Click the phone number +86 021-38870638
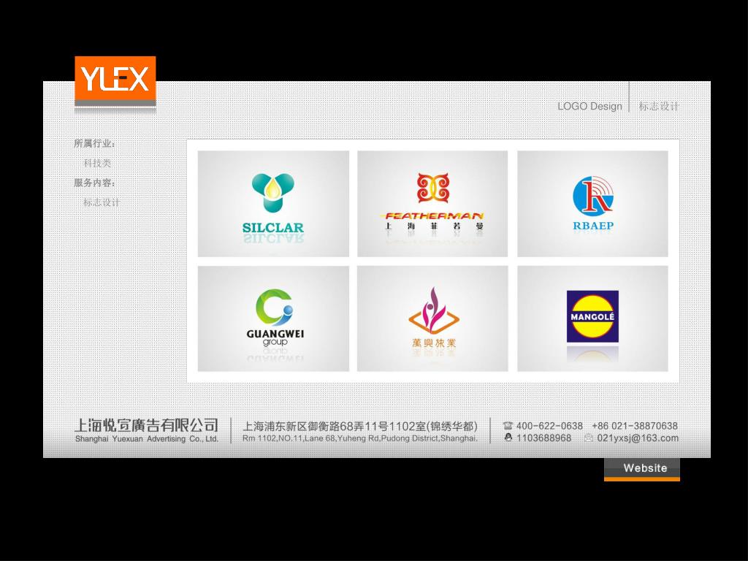Image resolution: width=748 pixels, height=561 pixels. click(635, 426)
